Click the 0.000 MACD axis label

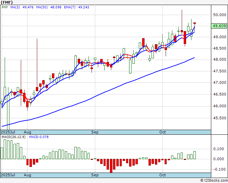219,159
